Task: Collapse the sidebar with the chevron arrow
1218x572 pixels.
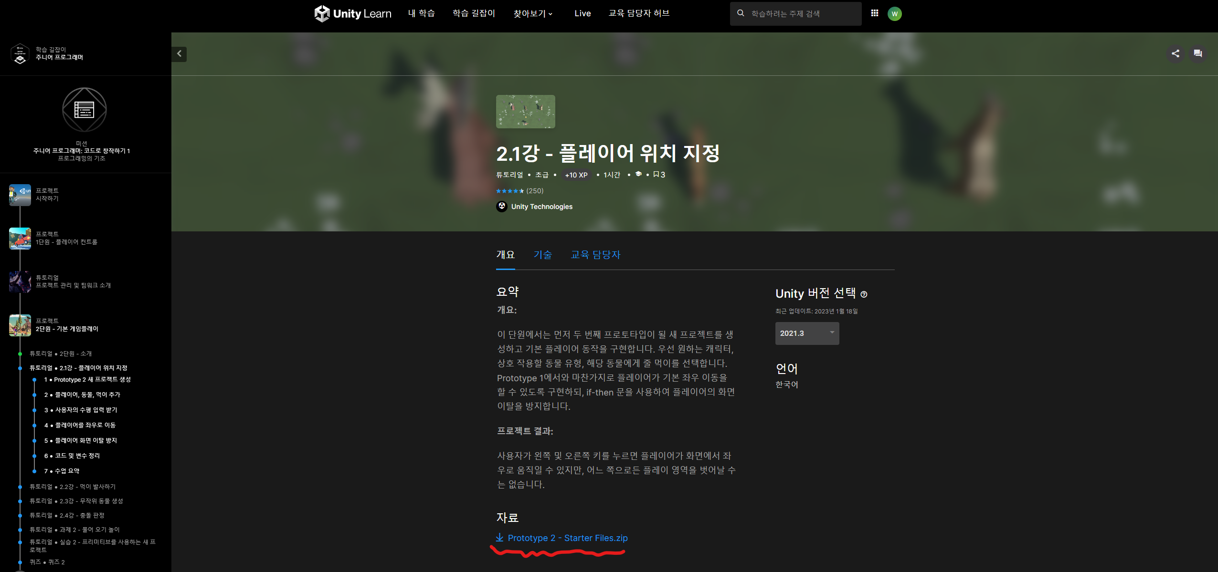Action: (x=180, y=54)
